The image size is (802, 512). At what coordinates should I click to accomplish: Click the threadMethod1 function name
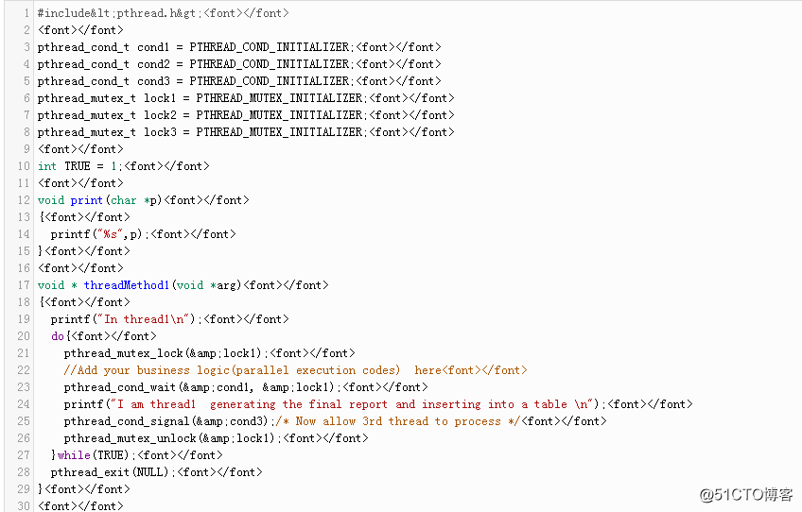click(127, 285)
